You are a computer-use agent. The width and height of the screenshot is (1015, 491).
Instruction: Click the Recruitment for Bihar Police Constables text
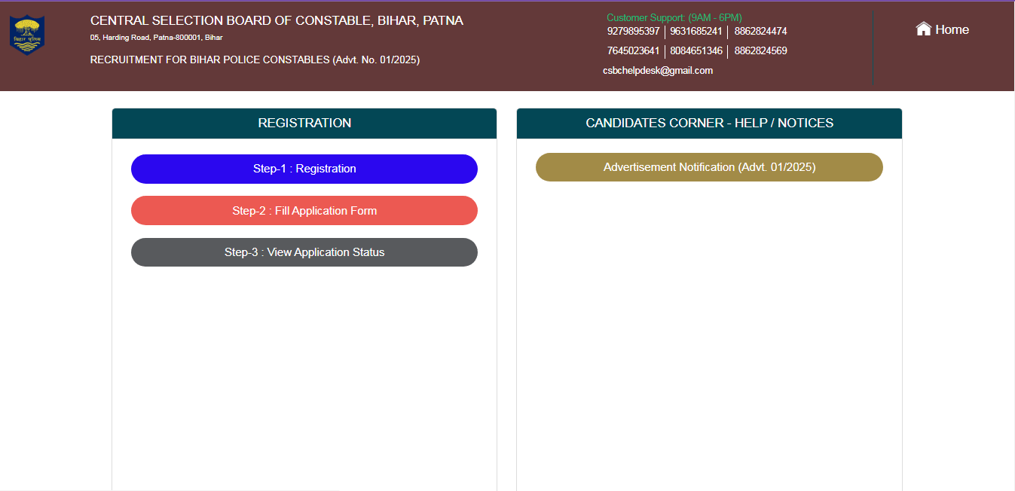[255, 59]
